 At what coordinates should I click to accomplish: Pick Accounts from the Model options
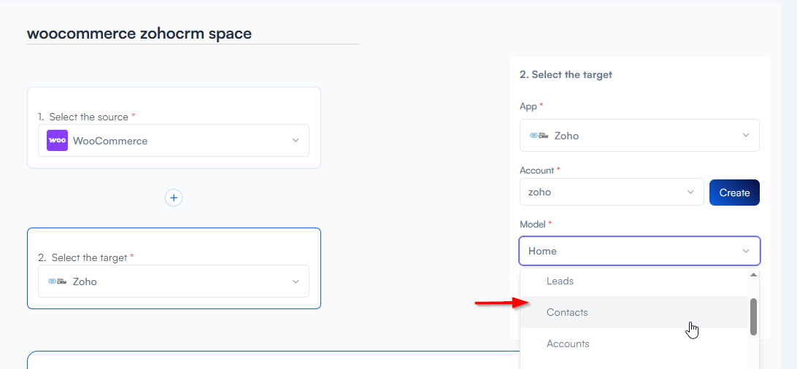coord(568,343)
